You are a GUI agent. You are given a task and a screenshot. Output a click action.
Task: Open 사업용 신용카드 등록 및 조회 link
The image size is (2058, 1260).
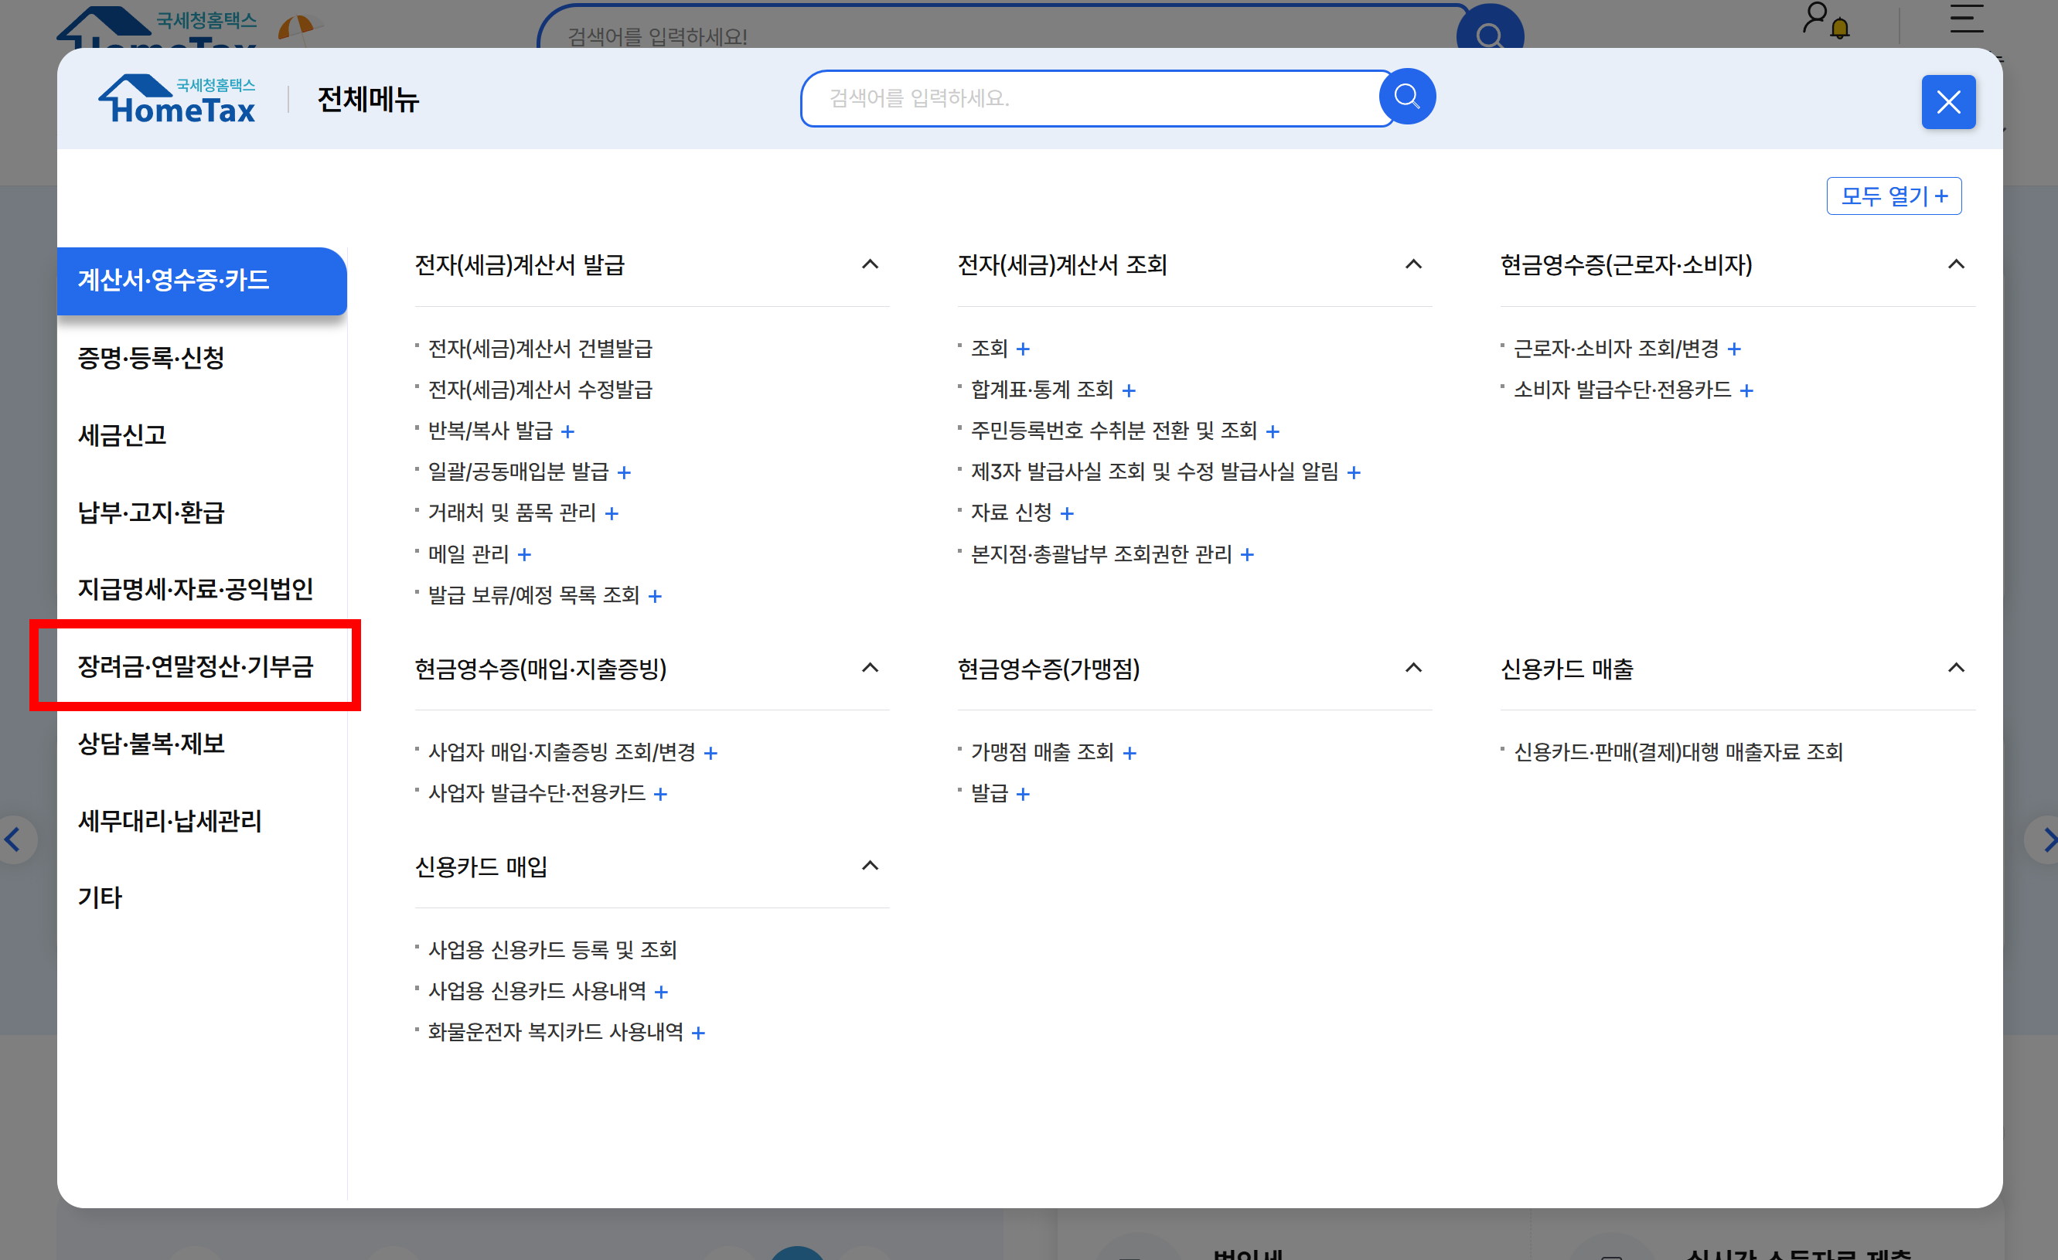[552, 949]
